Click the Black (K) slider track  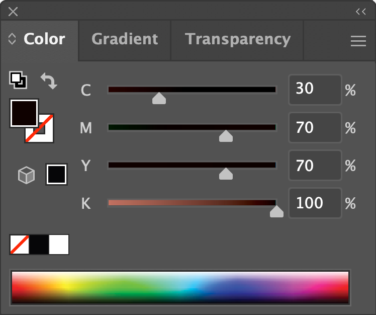pos(192,203)
